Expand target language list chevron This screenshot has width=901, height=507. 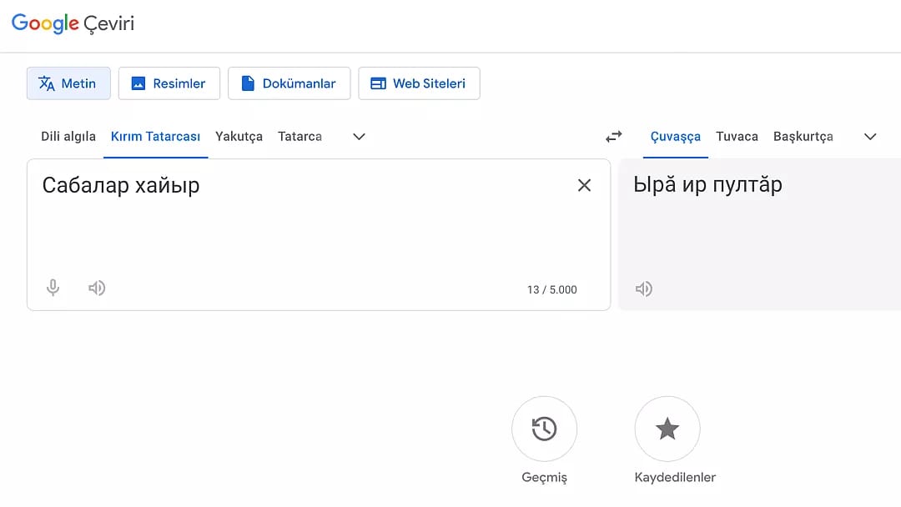[x=870, y=137]
